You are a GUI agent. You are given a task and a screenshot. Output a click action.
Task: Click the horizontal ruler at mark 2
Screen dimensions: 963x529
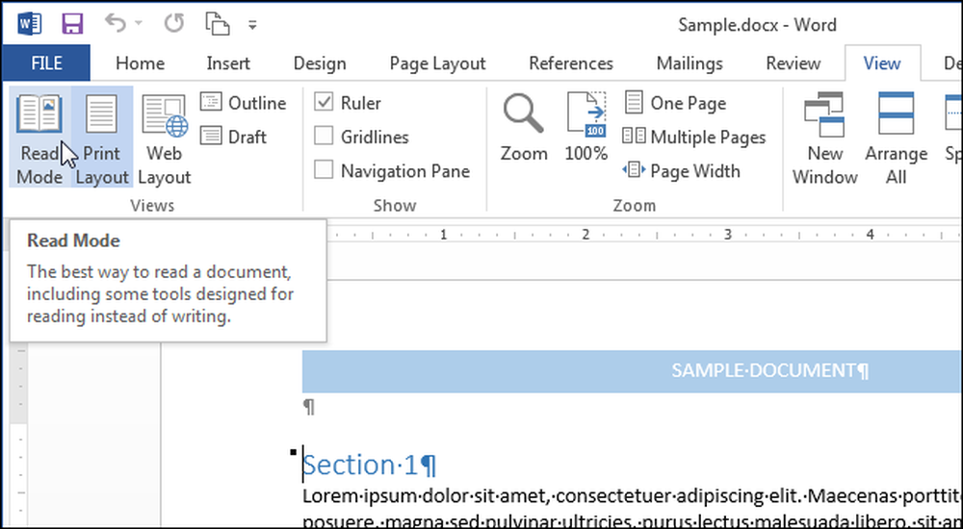click(x=586, y=234)
